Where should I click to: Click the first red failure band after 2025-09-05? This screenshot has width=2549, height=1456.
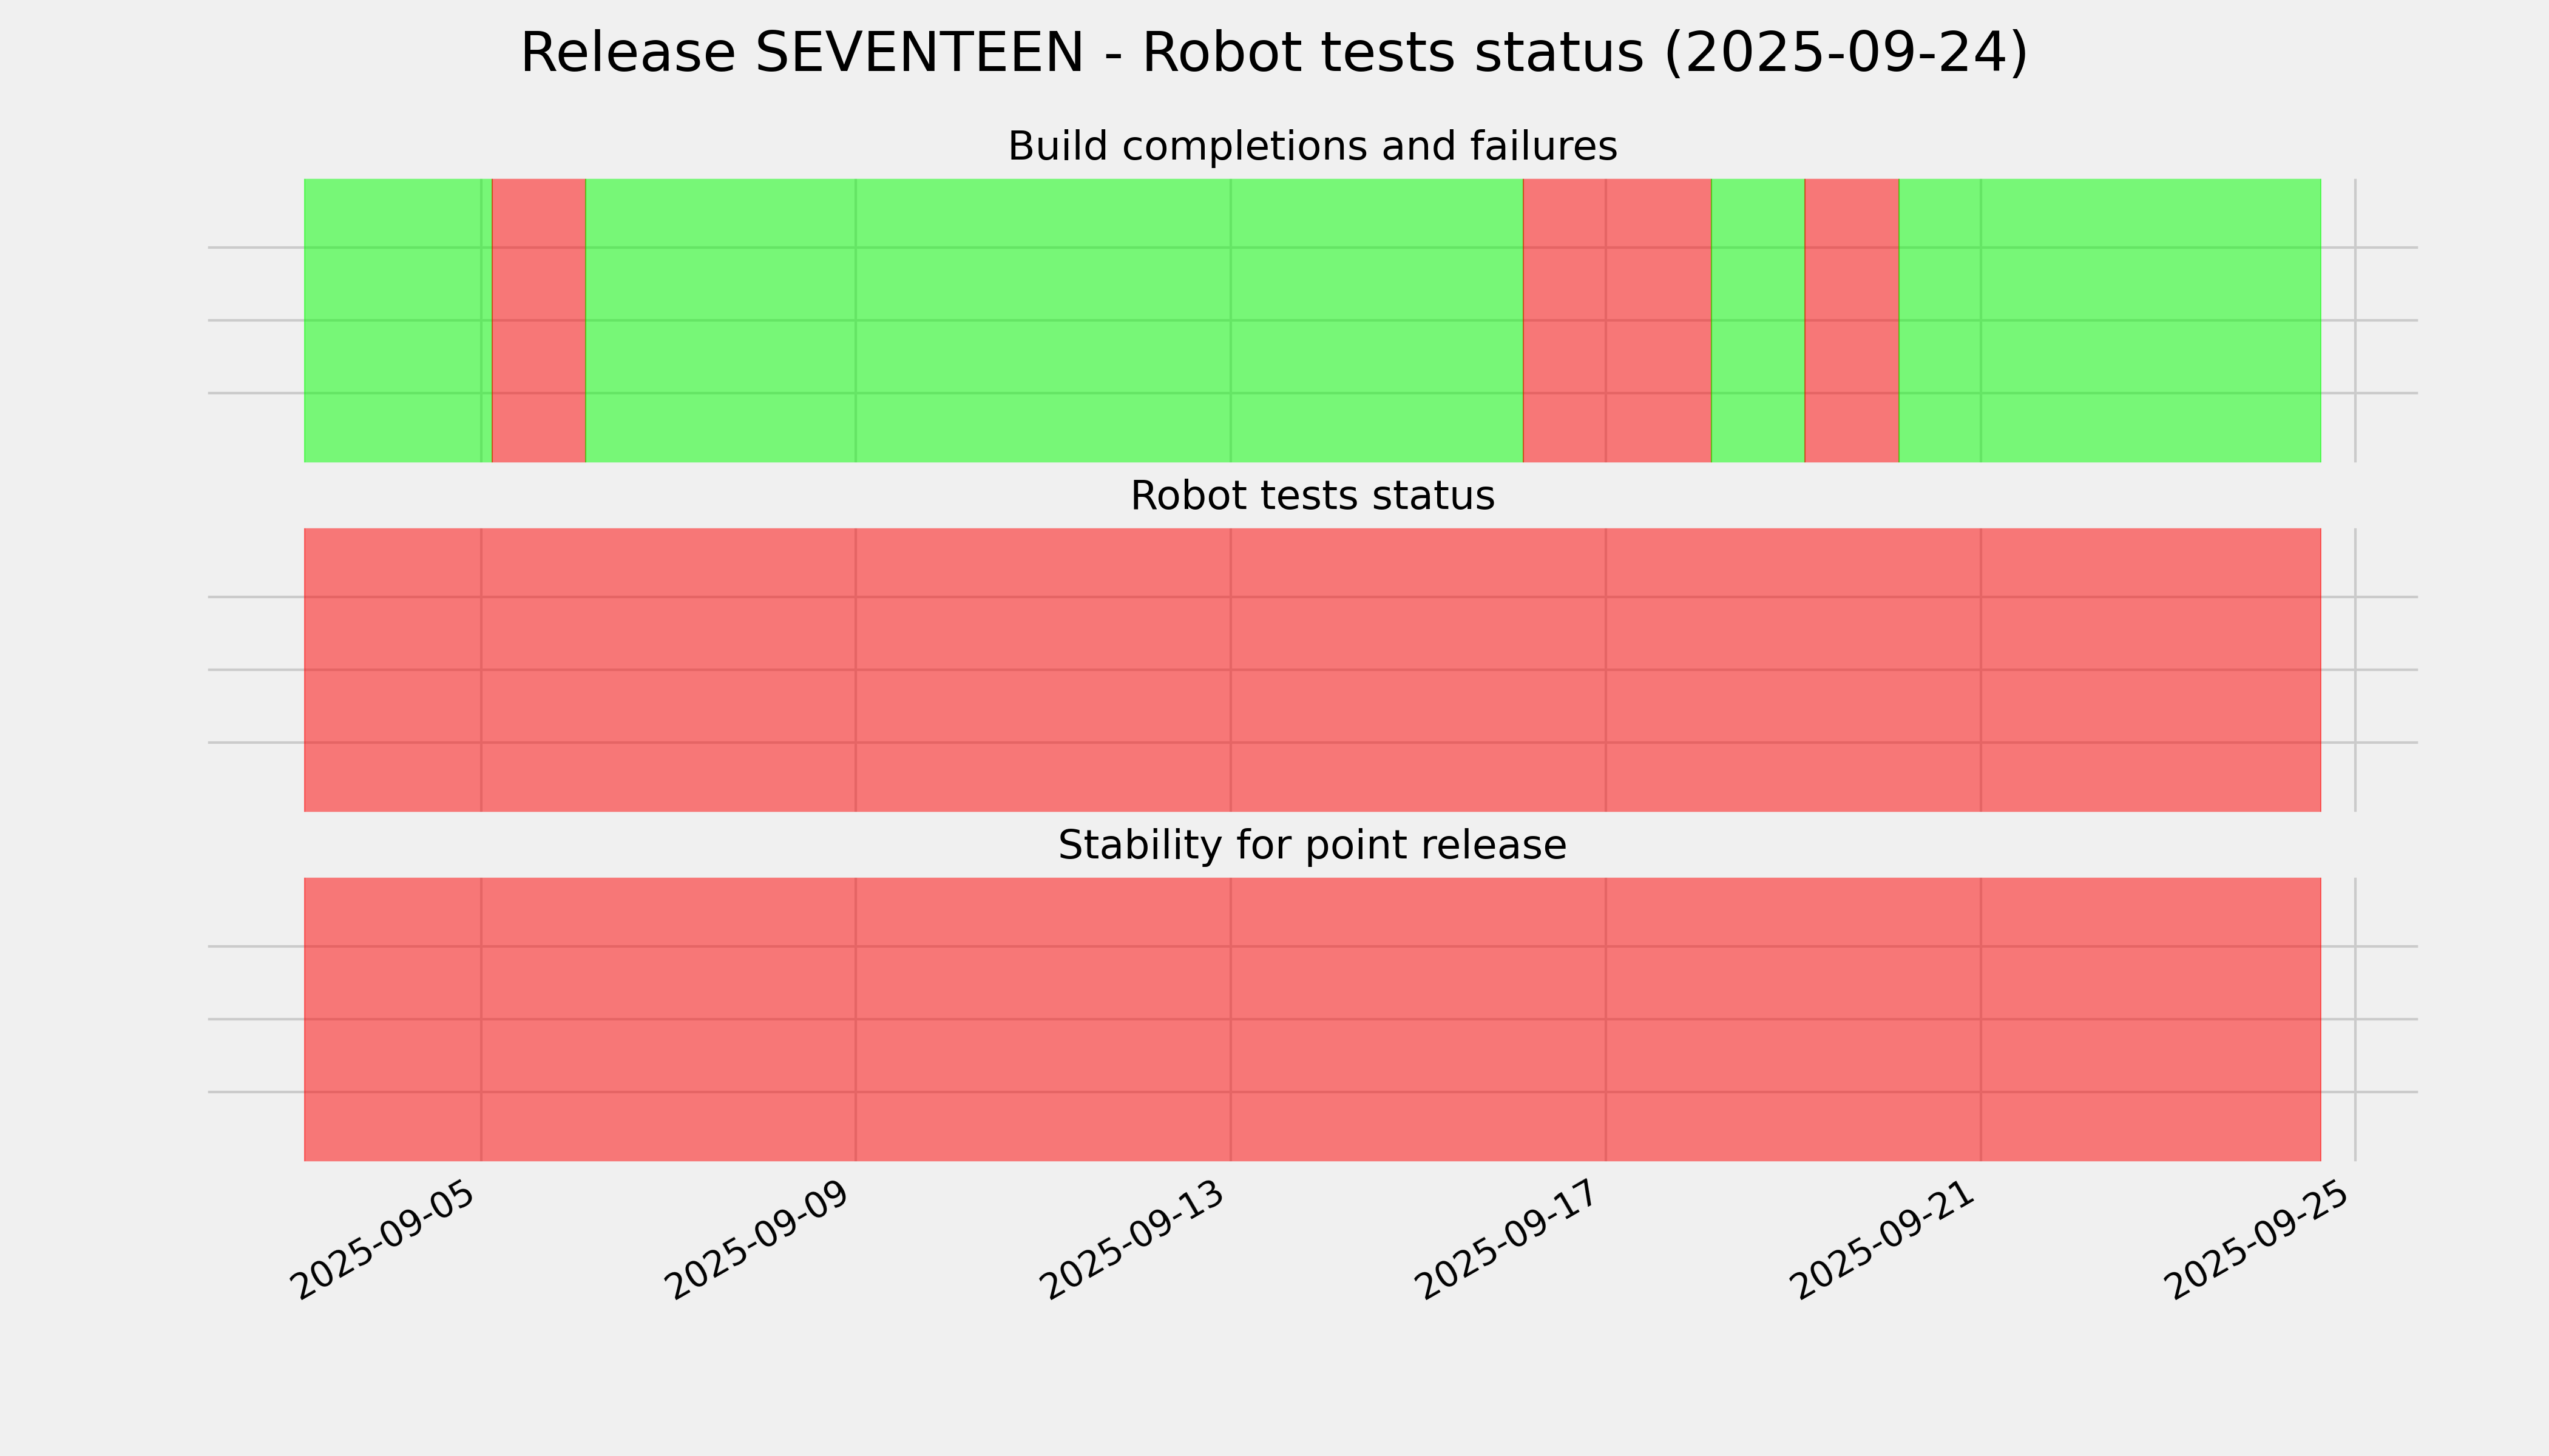click(x=539, y=320)
